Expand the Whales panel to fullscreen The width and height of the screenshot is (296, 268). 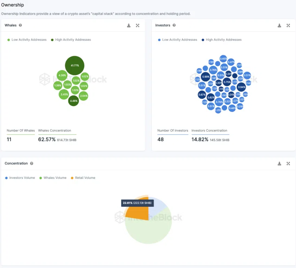(x=138, y=25)
